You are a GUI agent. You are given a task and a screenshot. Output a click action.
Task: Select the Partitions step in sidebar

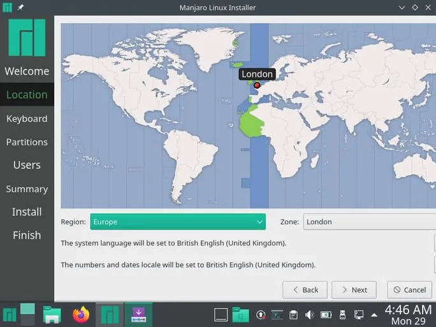coord(27,142)
